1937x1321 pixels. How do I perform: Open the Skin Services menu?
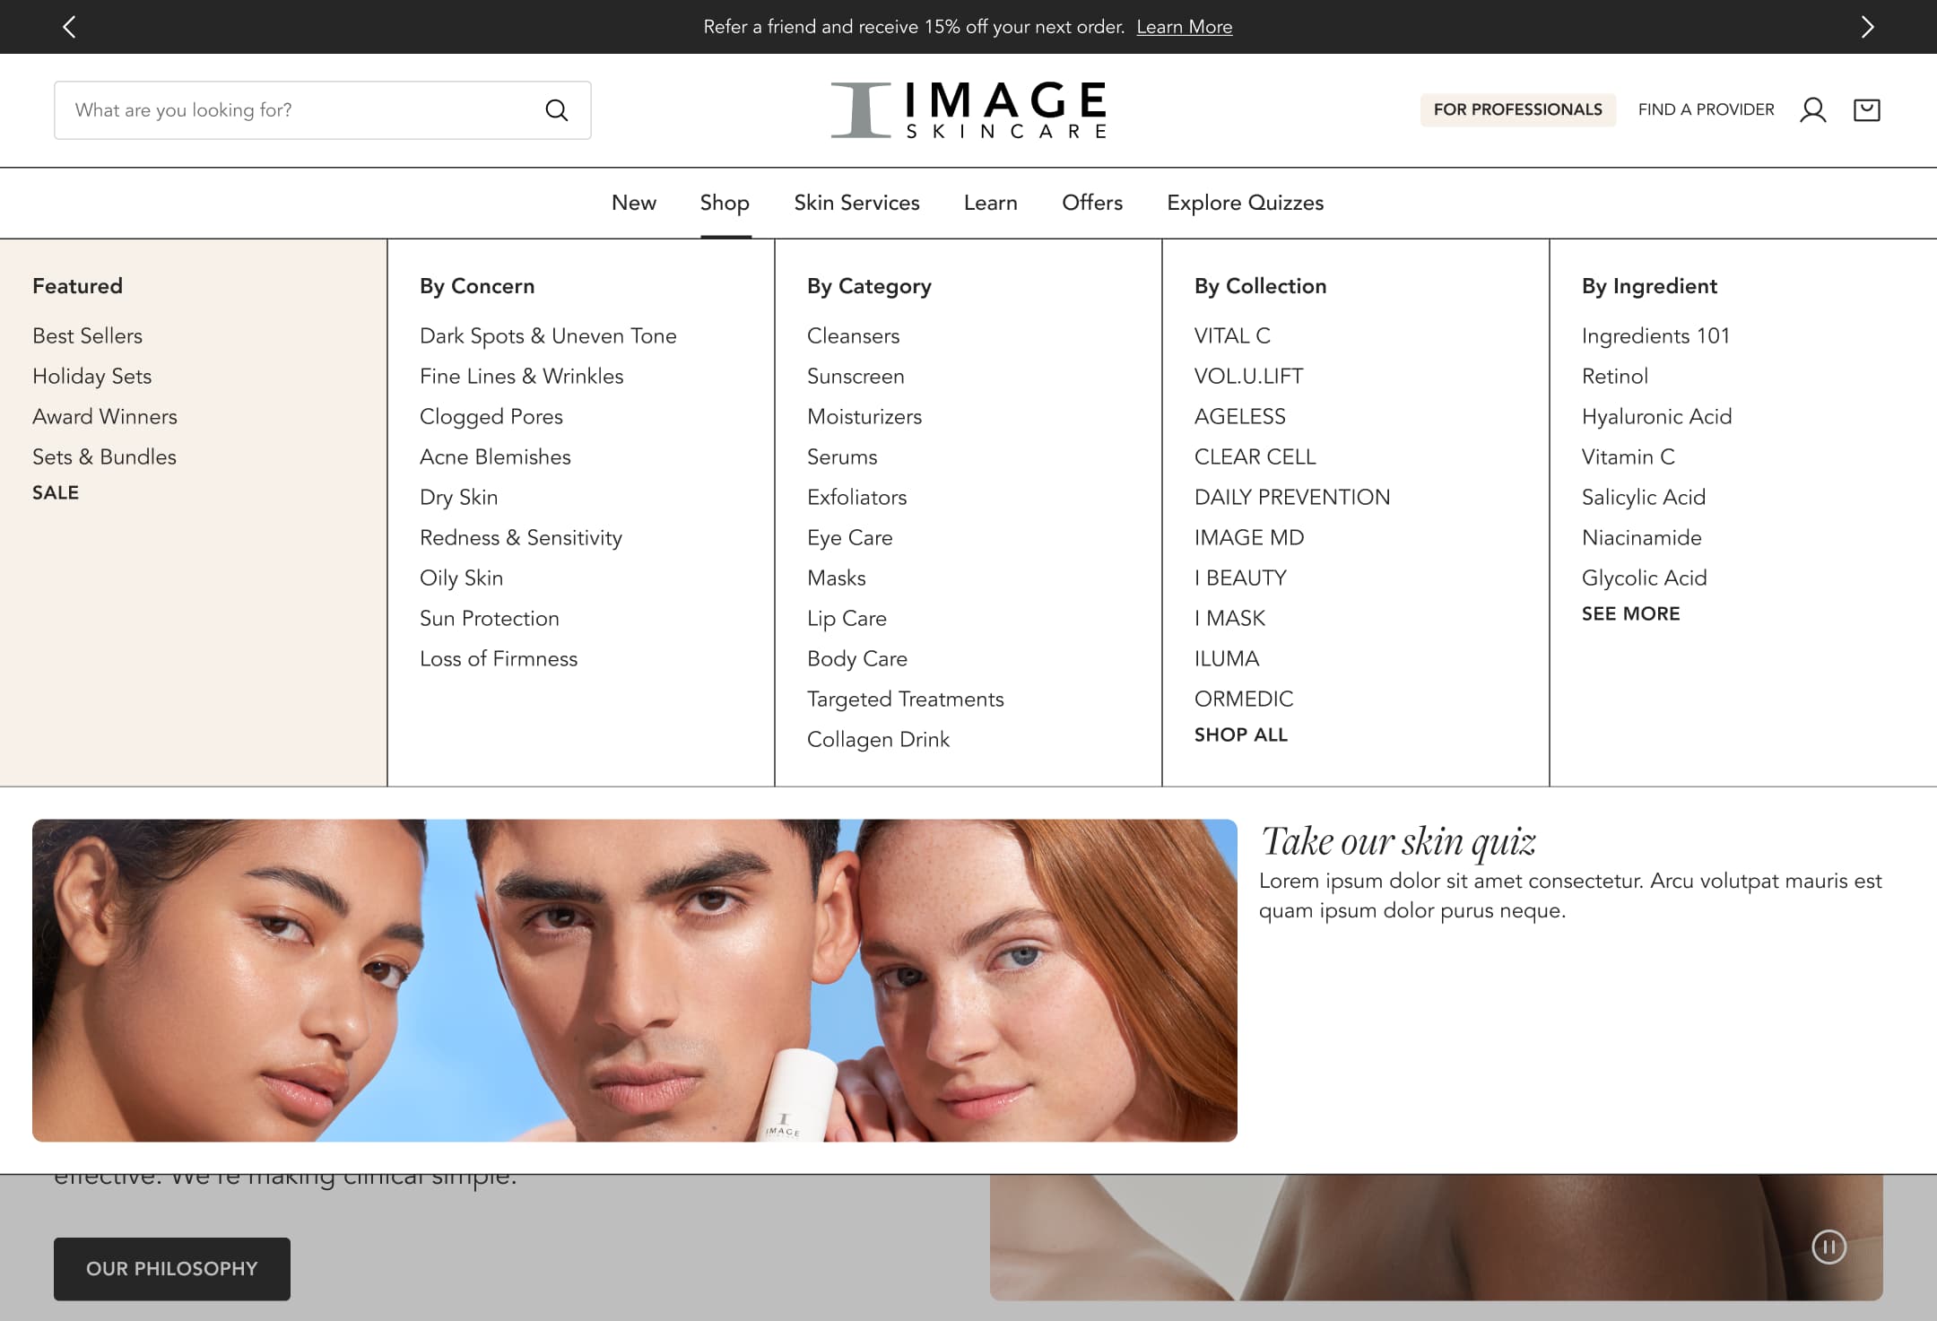(856, 203)
